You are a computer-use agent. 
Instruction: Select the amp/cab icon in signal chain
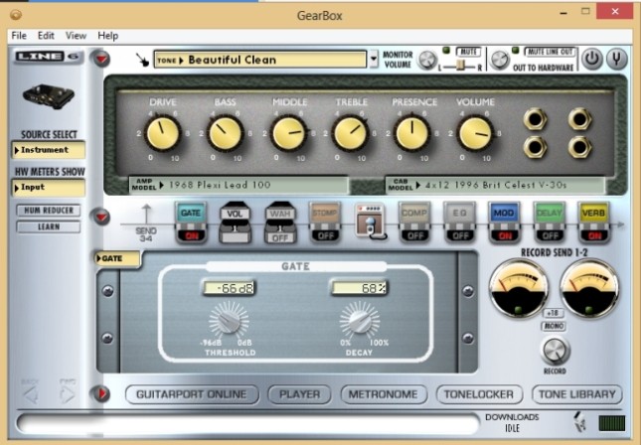click(370, 222)
